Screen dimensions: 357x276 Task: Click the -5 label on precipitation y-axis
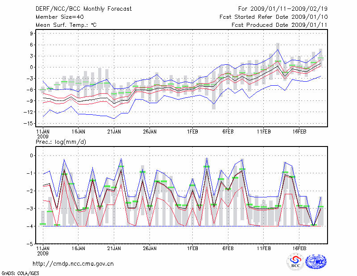(30, 244)
